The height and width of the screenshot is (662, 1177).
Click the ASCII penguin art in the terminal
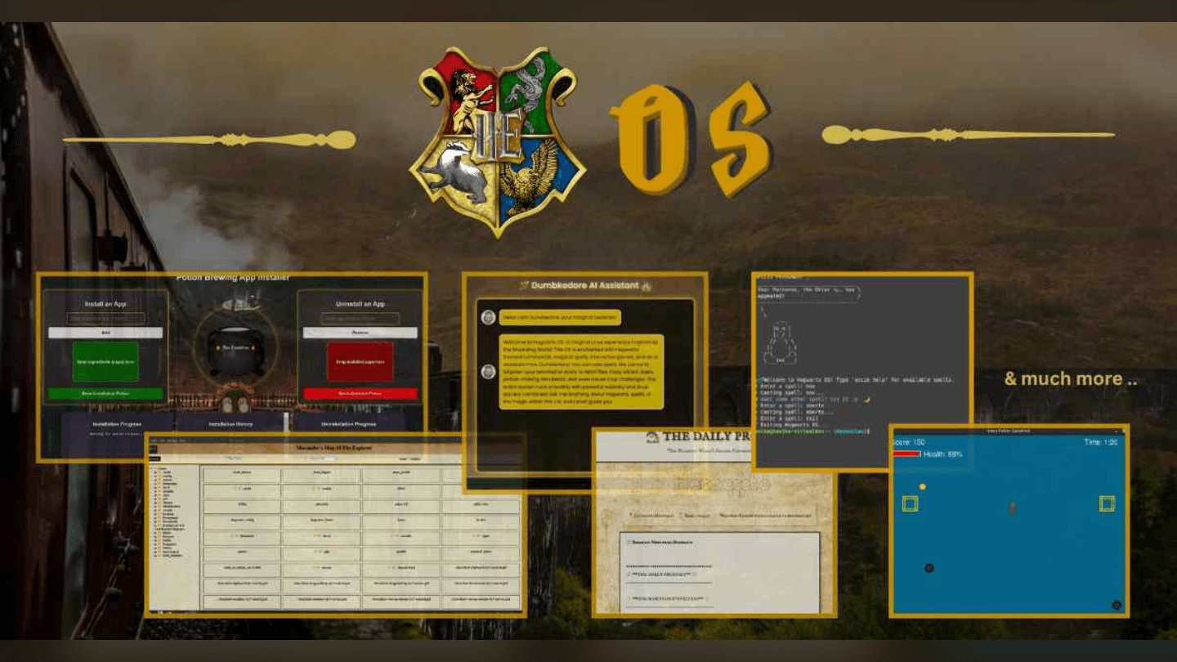point(779,344)
